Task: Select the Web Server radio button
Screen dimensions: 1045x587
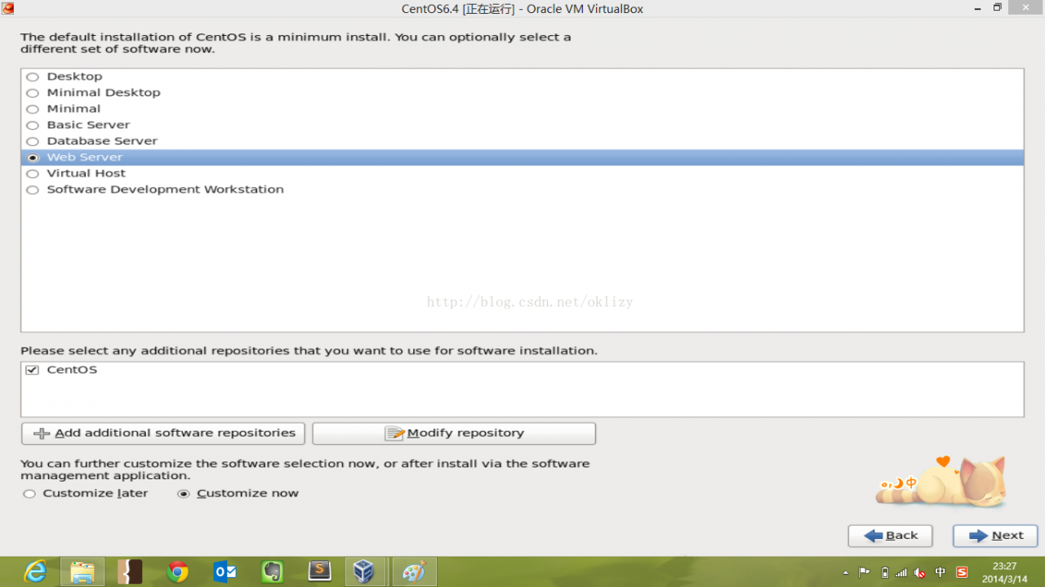Action: point(33,158)
